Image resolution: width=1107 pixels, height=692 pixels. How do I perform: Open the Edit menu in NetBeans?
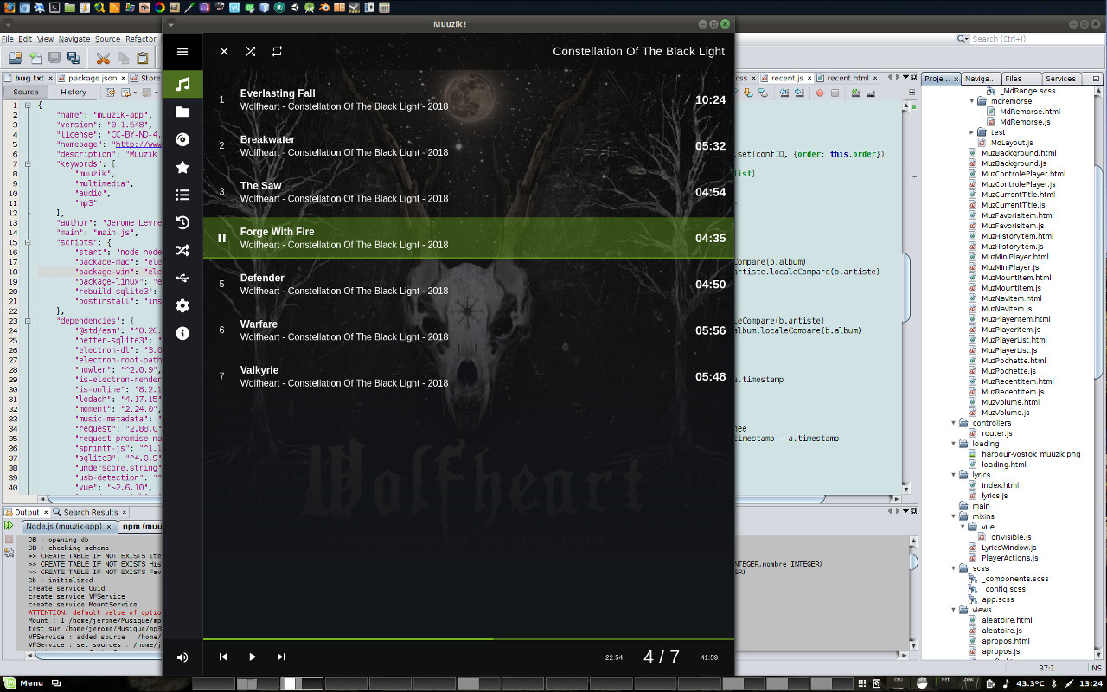click(25, 39)
